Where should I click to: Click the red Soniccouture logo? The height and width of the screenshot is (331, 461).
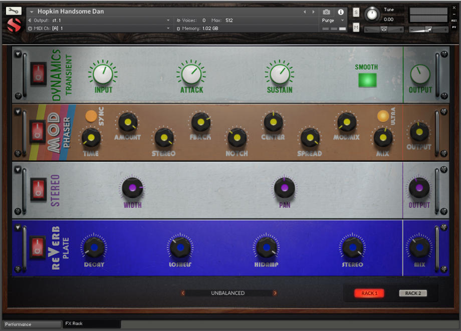pyautogui.click(x=13, y=25)
